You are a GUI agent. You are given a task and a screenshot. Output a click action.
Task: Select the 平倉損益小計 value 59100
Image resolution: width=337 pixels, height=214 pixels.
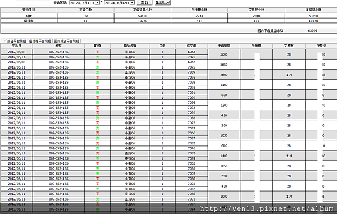click(143, 16)
